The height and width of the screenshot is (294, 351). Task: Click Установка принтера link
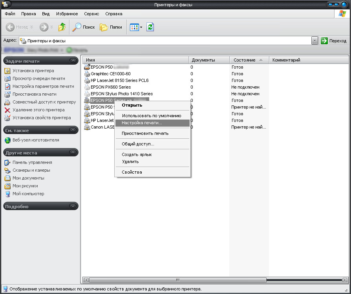tap(33, 71)
